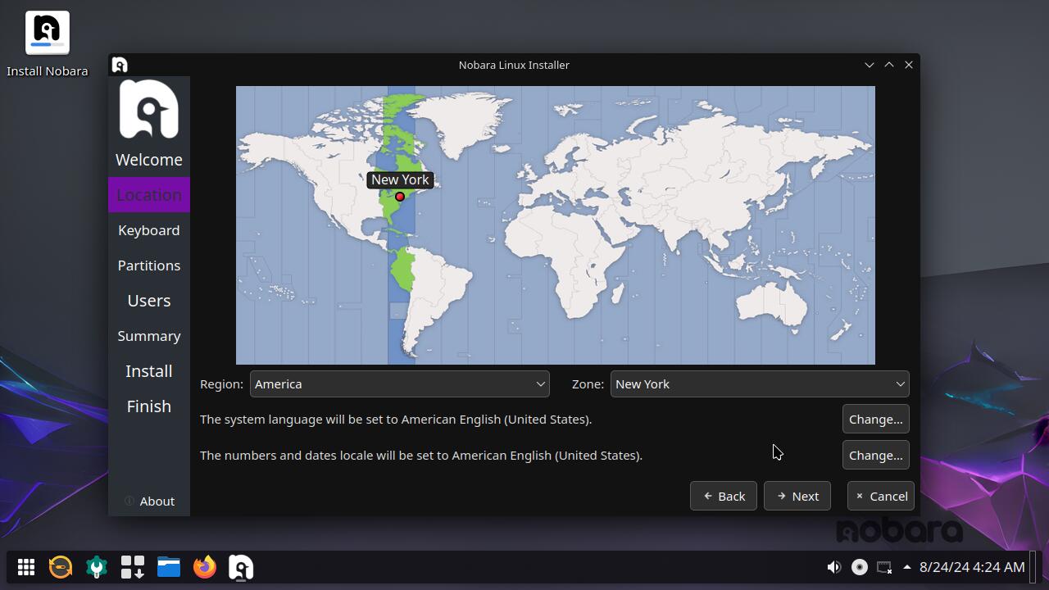Click the system language description text

[x=396, y=420]
